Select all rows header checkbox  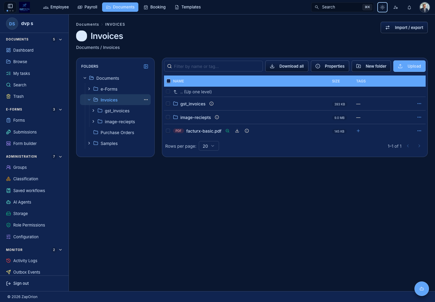(x=169, y=81)
